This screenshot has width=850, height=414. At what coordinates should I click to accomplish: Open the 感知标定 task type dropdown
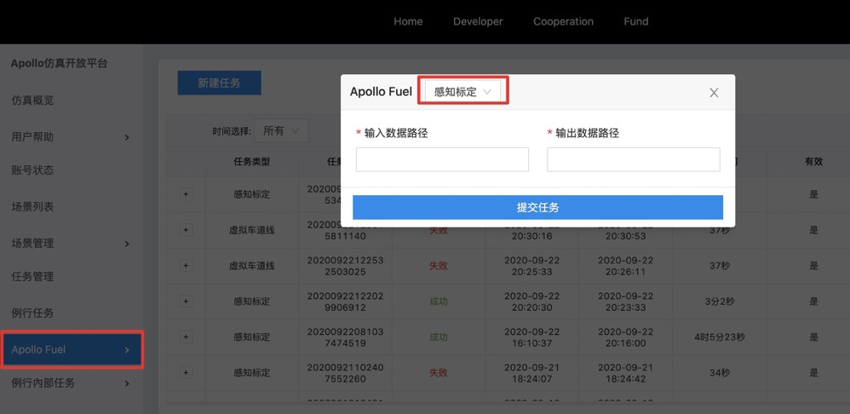tap(462, 92)
